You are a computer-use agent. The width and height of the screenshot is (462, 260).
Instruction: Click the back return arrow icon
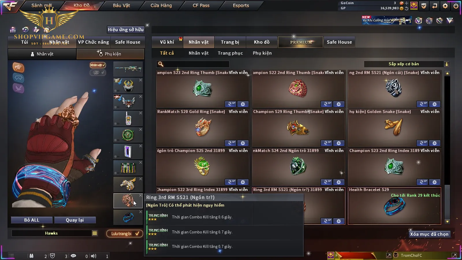[435, 5]
